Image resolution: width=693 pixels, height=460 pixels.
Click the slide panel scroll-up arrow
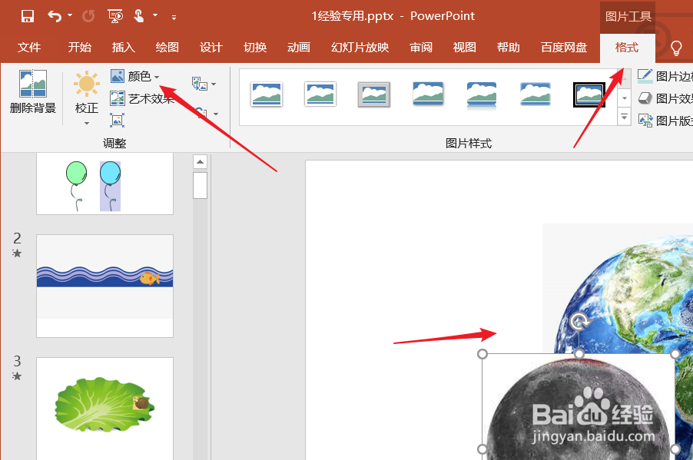(x=200, y=162)
